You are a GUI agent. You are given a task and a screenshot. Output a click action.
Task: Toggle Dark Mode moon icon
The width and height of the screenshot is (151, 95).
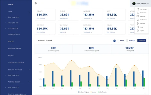pos(138,13)
